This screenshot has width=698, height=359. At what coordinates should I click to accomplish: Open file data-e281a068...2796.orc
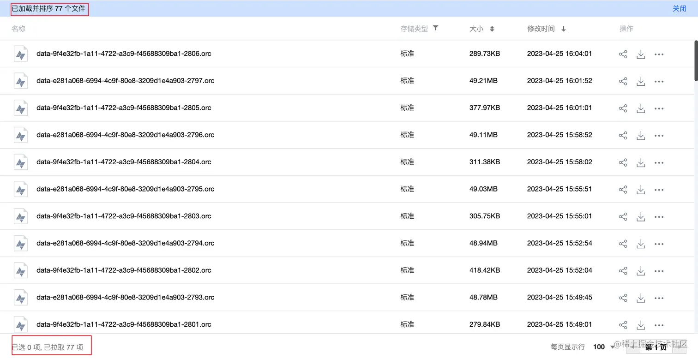[126, 135]
